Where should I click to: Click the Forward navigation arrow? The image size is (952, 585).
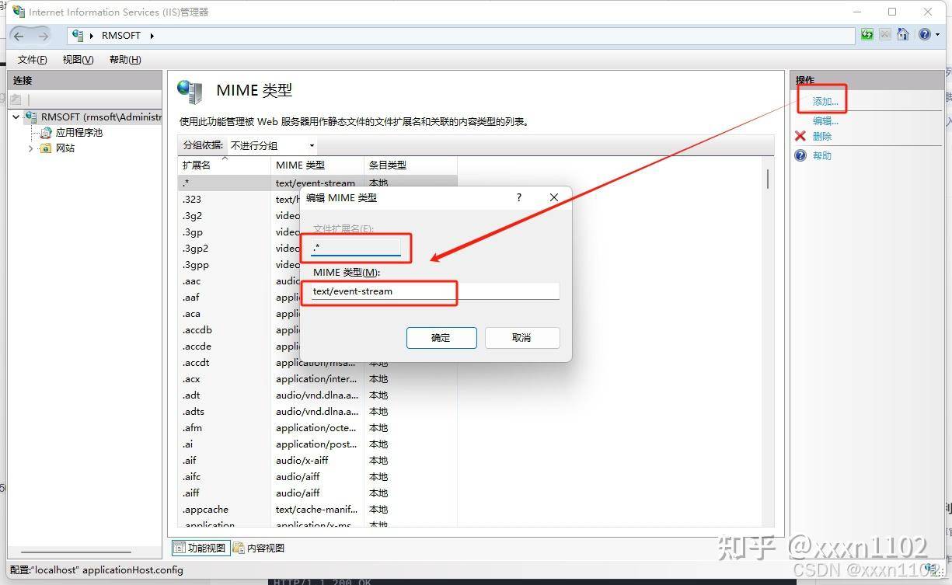(43, 36)
